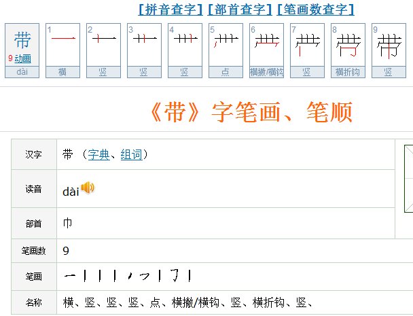Click the dài label under the character card

point(22,71)
